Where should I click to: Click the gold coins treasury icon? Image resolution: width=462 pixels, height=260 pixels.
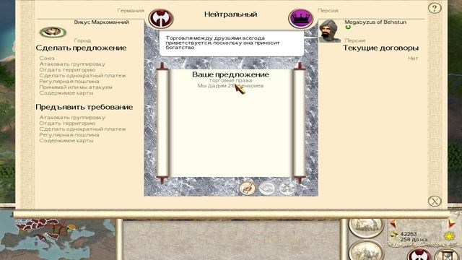point(394,235)
